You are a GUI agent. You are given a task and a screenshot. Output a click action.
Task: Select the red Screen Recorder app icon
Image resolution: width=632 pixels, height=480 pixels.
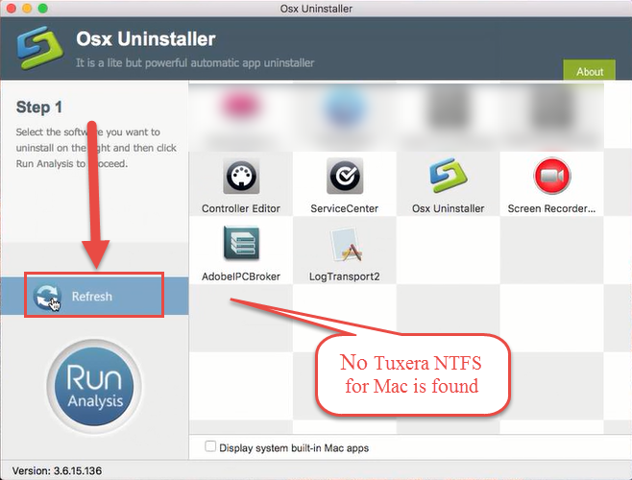tap(551, 178)
